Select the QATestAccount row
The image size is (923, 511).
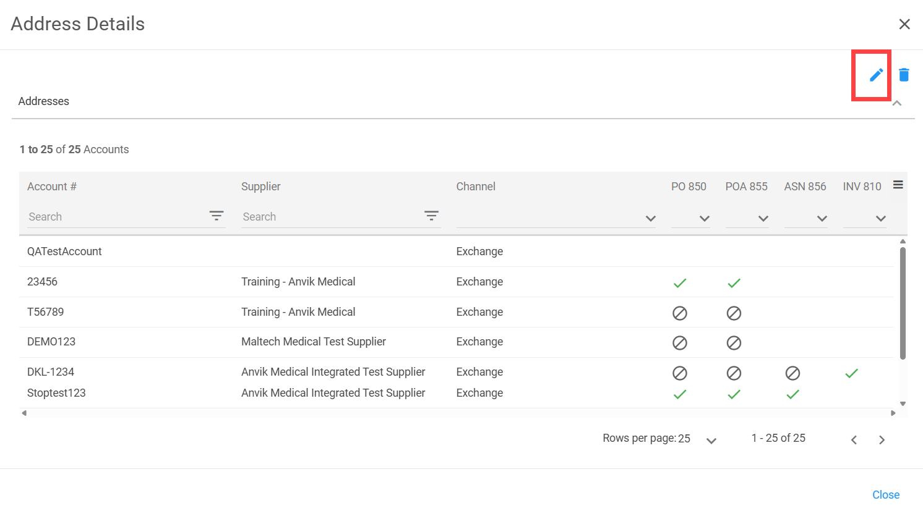click(64, 251)
